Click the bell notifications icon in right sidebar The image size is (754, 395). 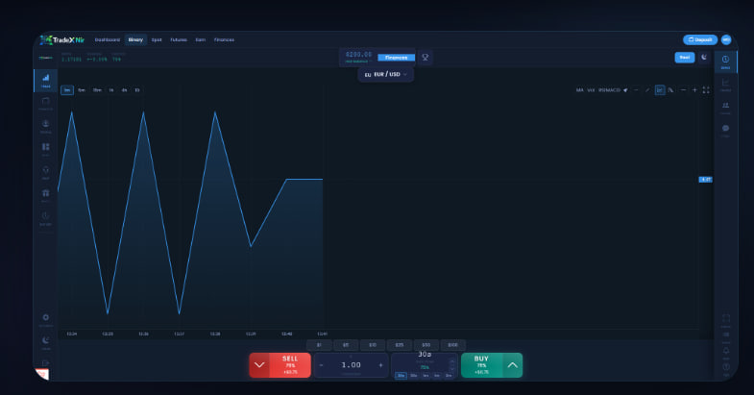tap(726, 352)
